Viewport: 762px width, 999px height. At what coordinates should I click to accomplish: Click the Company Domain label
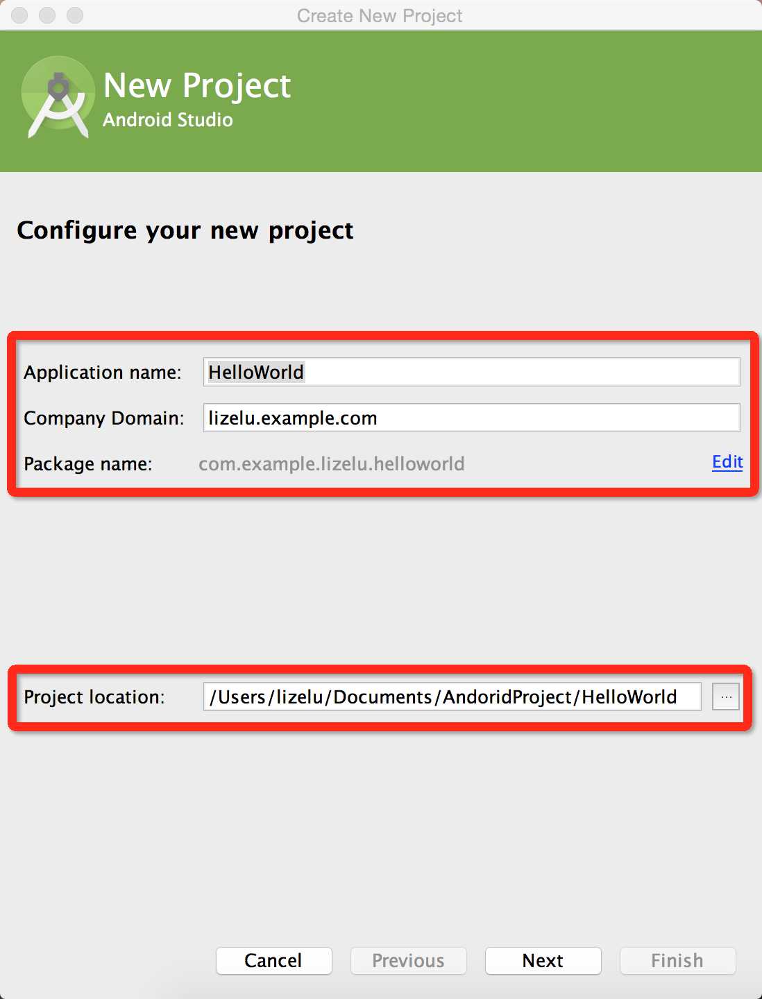click(x=104, y=418)
